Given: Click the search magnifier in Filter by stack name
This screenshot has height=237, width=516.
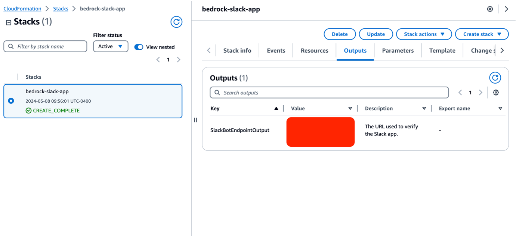Looking at the screenshot, I should coord(10,46).
